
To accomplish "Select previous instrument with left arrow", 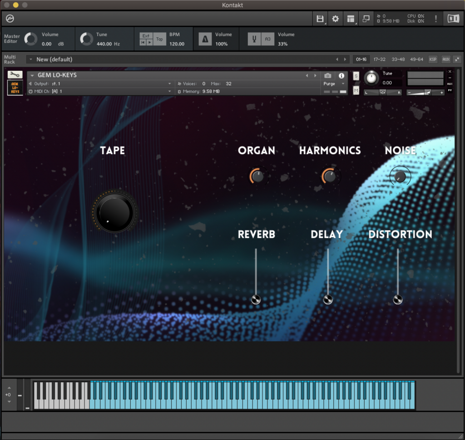I will tap(307, 76).
